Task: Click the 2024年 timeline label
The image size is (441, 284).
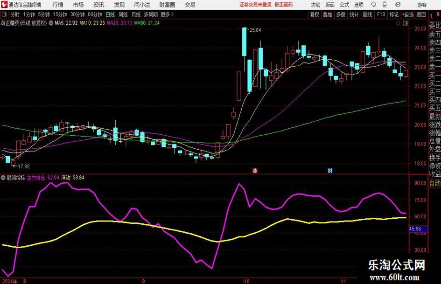Action: 9,281
